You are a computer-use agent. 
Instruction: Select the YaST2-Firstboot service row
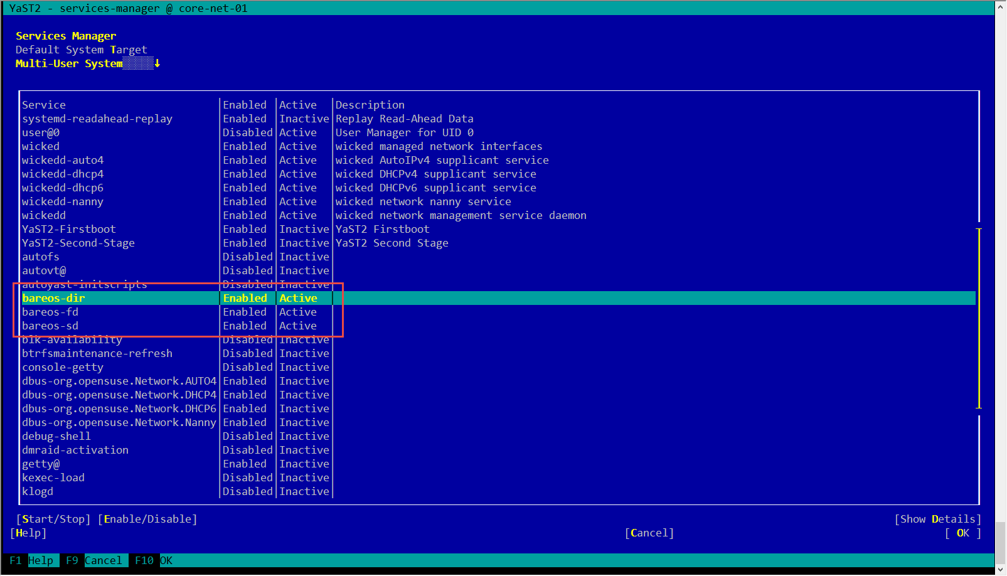tap(499, 229)
